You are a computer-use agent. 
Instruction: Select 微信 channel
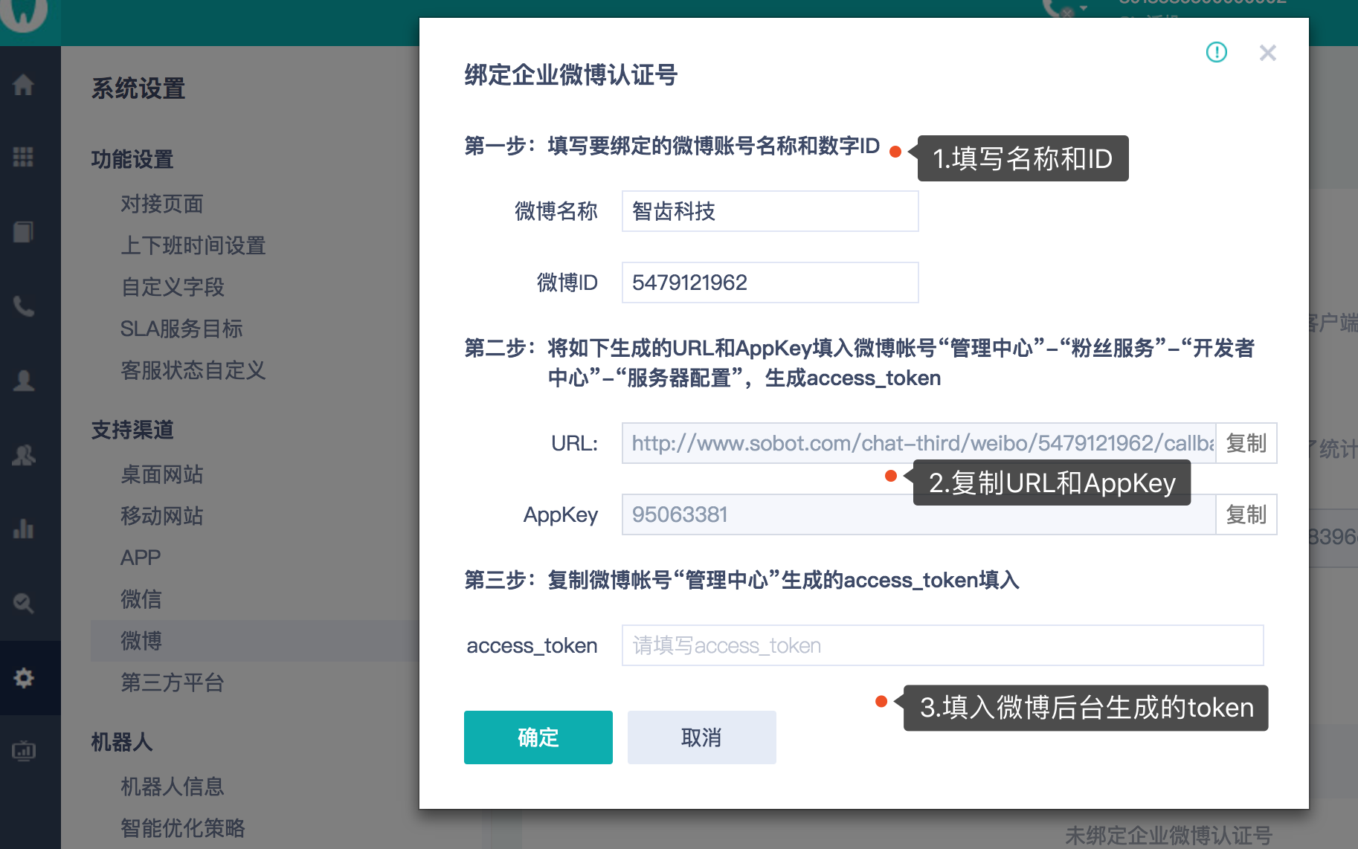(x=141, y=599)
